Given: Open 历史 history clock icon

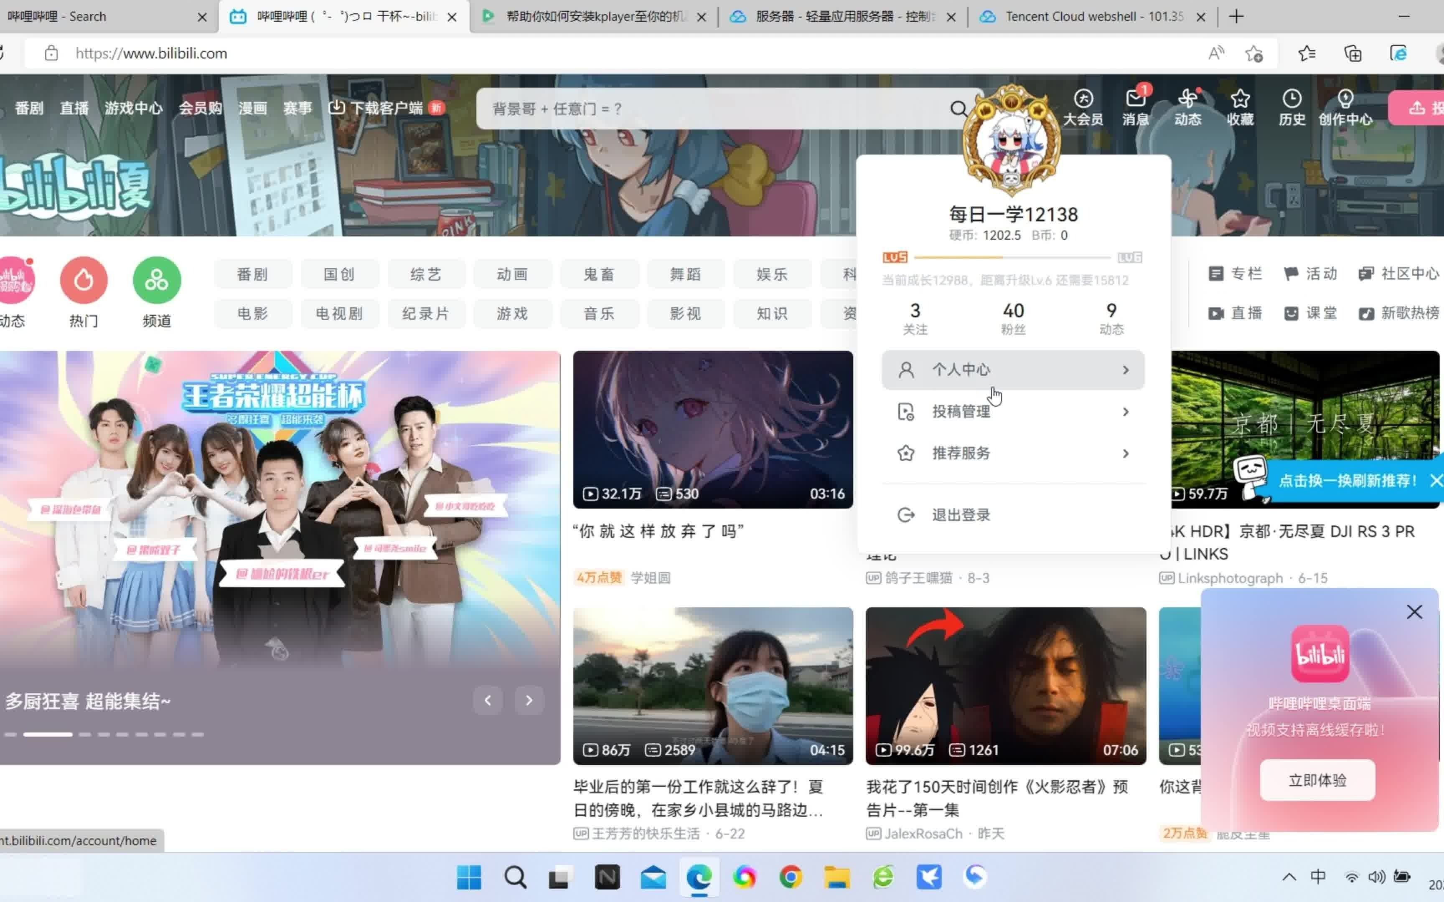Looking at the screenshot, I should tap(1292, 107).
